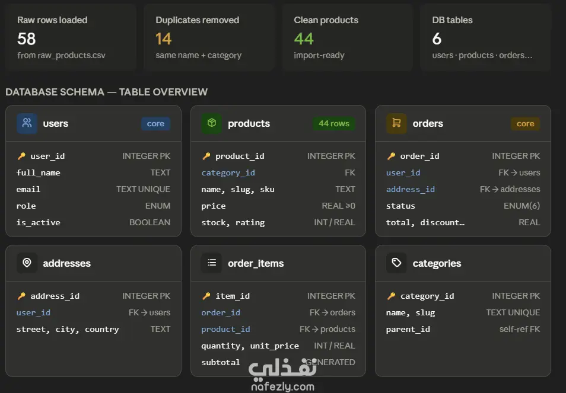Viewport: 566px width, 393px height.
Task: Click the categories table title
Action: (x=437, y=263)
